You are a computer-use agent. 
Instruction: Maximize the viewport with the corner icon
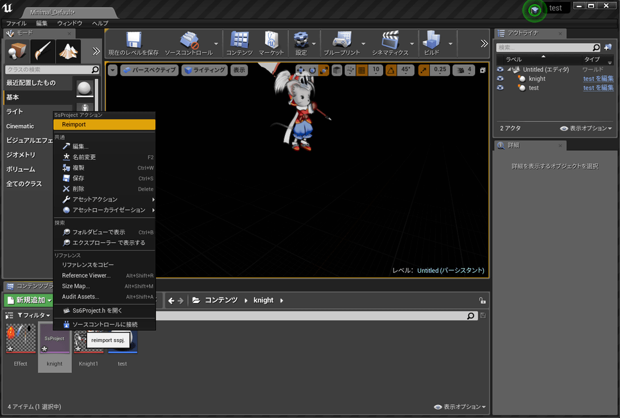point(483,71)
